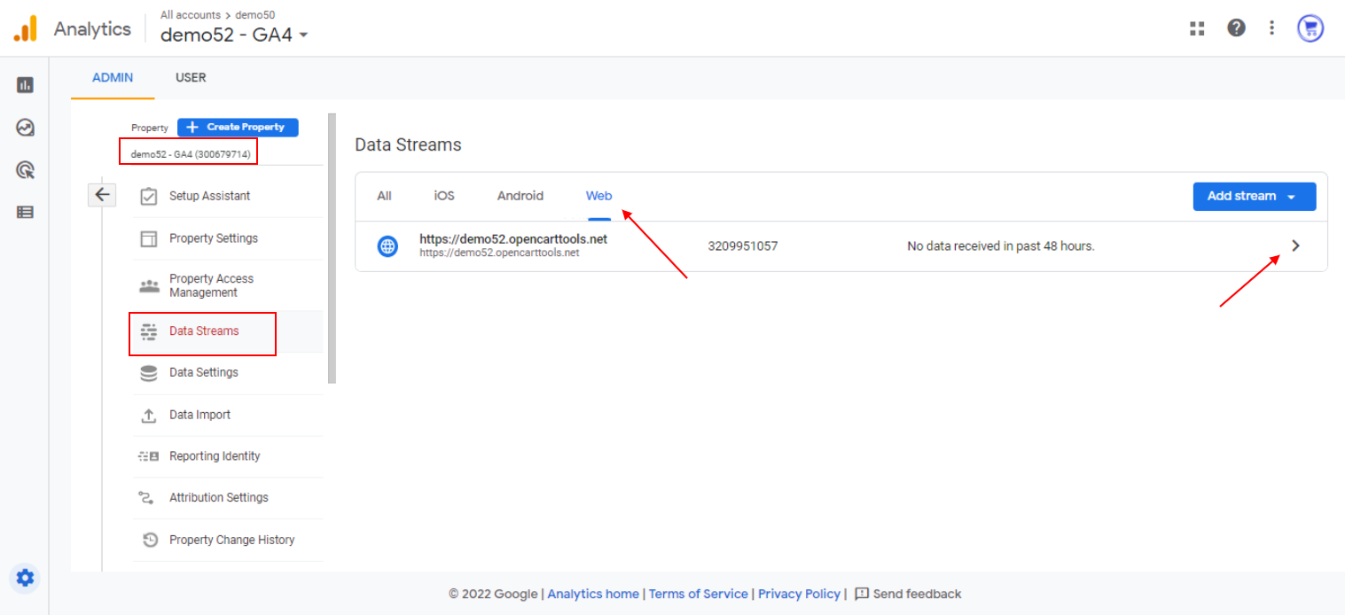Open the Analytics home footer link
This screenshot has height=615, width=1345.
593,594
